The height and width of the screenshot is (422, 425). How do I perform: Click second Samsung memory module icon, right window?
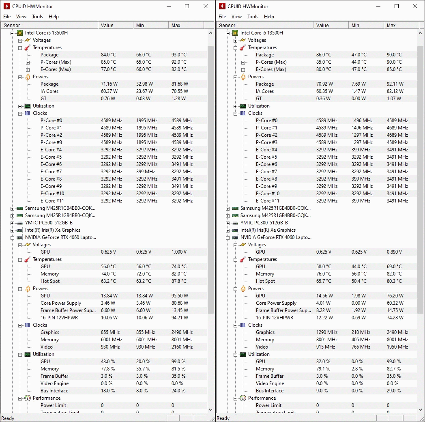pos(235,215)
